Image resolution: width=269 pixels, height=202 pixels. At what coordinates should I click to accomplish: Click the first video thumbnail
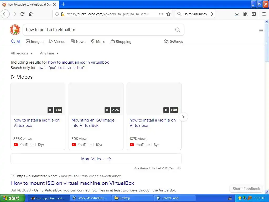coord(38,99)
